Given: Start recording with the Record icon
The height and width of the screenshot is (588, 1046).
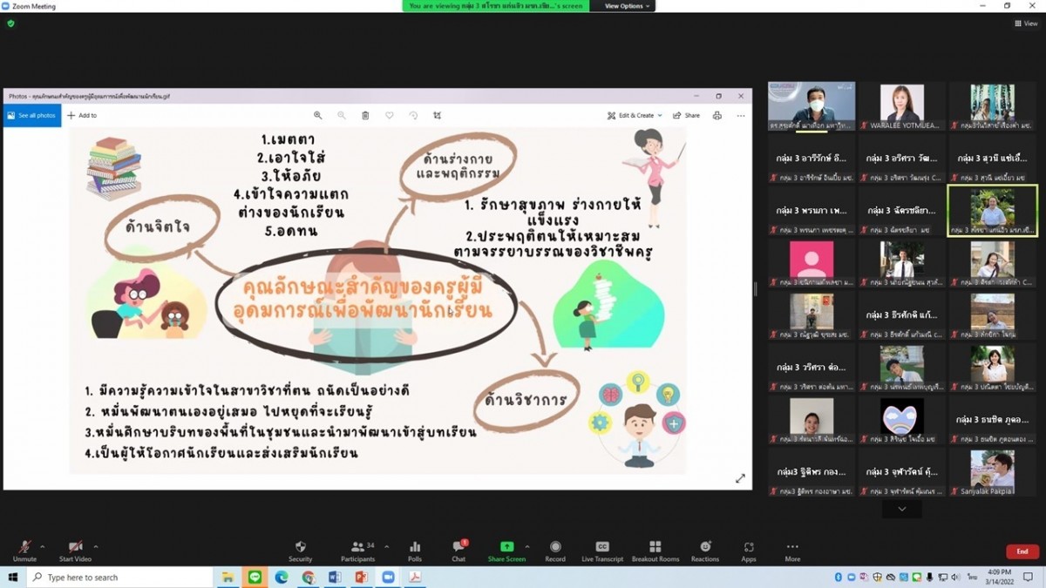Looking at the screenshot, I should [x=555, y=550].
